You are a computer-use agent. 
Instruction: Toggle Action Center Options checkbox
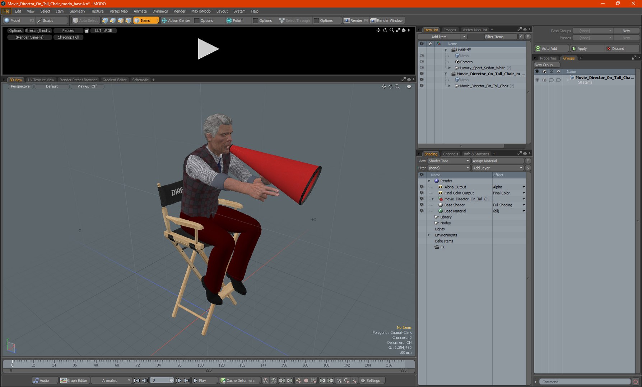click(197, 20)
